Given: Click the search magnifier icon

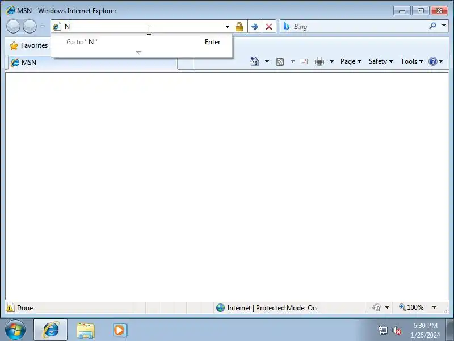Looking at the screenshot, I should (432, 26).
